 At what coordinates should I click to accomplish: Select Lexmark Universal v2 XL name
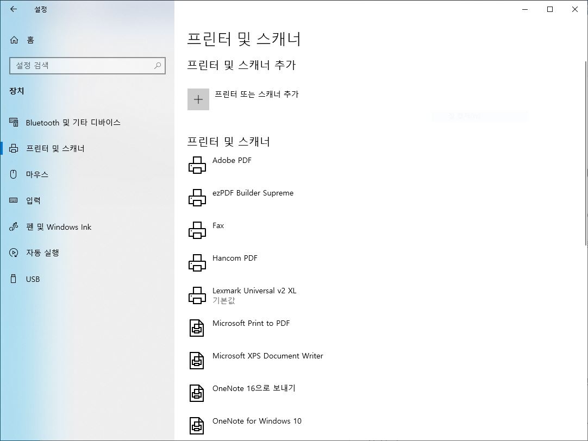coord(254,291)
